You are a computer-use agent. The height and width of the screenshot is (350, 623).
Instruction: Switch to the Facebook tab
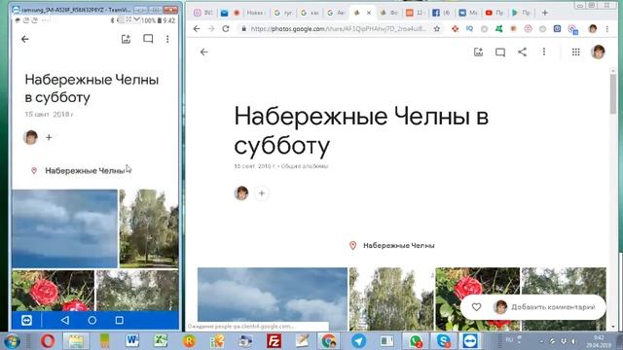point(441,13)
